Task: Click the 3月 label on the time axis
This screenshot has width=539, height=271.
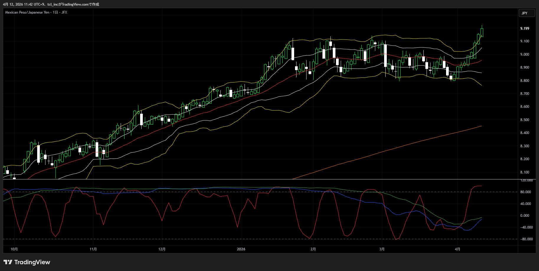Action: pyautogui.click(x=382, y=249)
